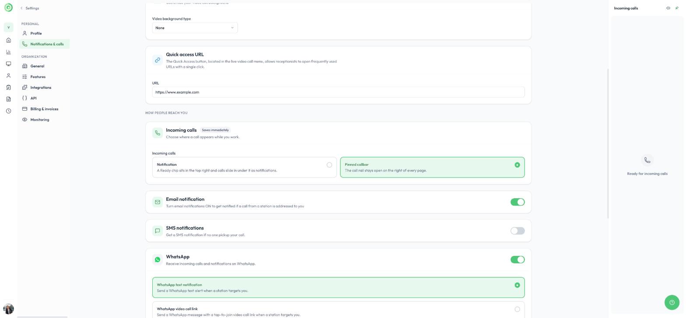Click the green app logo icon
This screenshot has height=318, width=686.
[x=8, y=7]
